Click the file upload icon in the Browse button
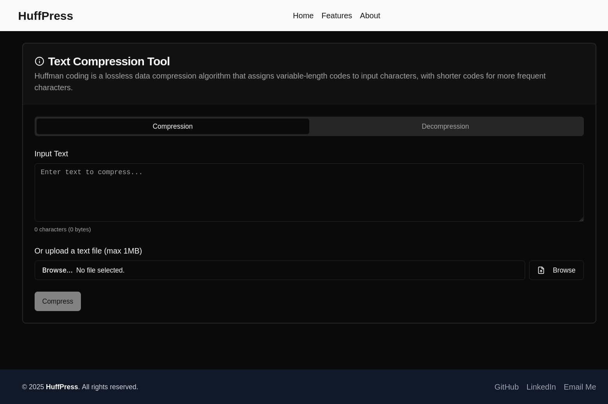 coord(541,270)
